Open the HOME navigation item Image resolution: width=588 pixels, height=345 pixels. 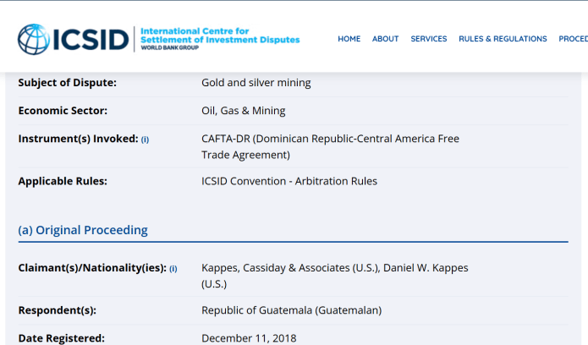point(349,39)
